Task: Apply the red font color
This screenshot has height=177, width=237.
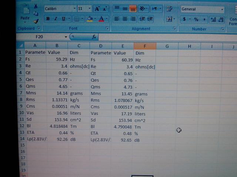Action: click(x=101, y=19)
